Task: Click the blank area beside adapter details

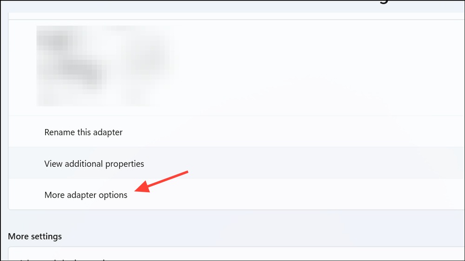Action: point(320,67)
